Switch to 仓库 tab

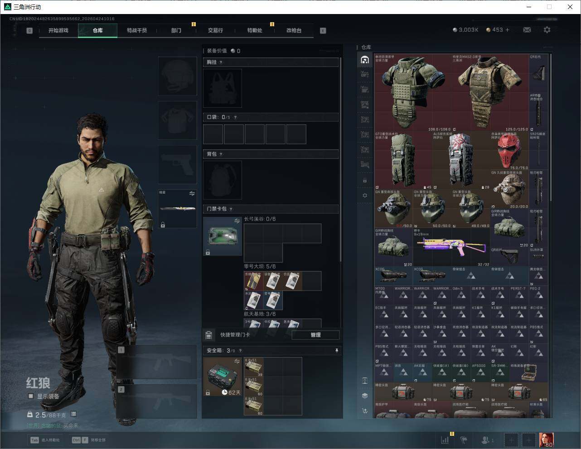(97, 30)
